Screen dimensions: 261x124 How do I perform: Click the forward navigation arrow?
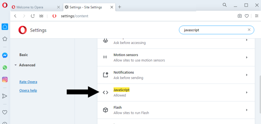tap(24, 16)
